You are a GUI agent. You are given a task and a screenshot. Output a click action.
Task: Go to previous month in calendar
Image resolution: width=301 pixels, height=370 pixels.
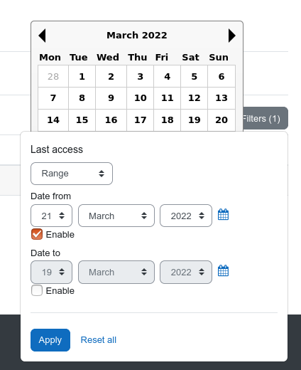42,36
